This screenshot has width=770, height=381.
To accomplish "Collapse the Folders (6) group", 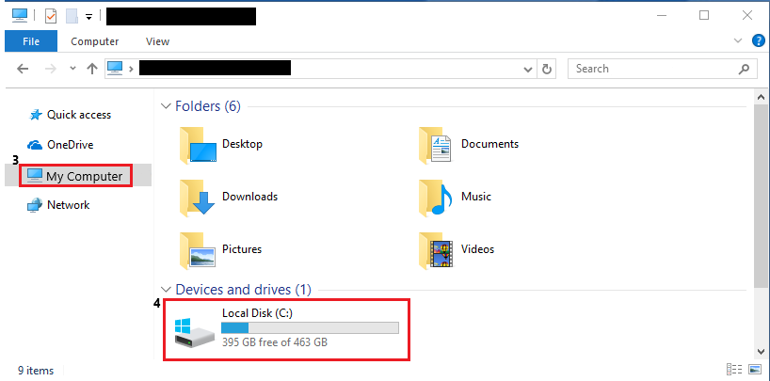I will (x=167, y=106).
